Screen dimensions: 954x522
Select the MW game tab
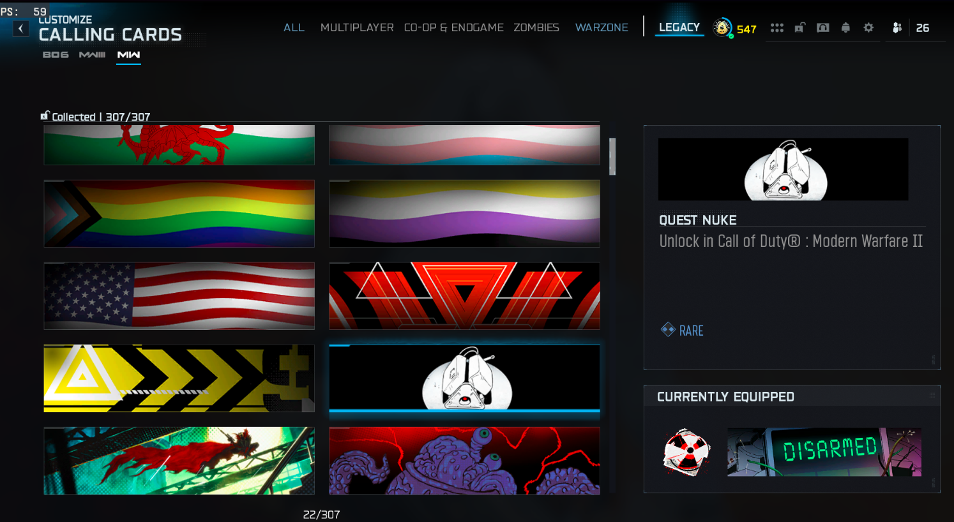[x=128, y=55]
